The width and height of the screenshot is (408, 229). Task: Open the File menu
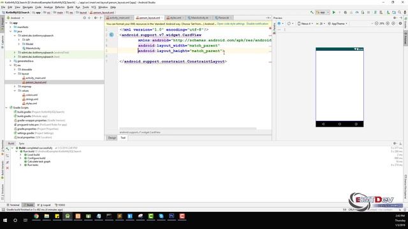coord(3,7)
